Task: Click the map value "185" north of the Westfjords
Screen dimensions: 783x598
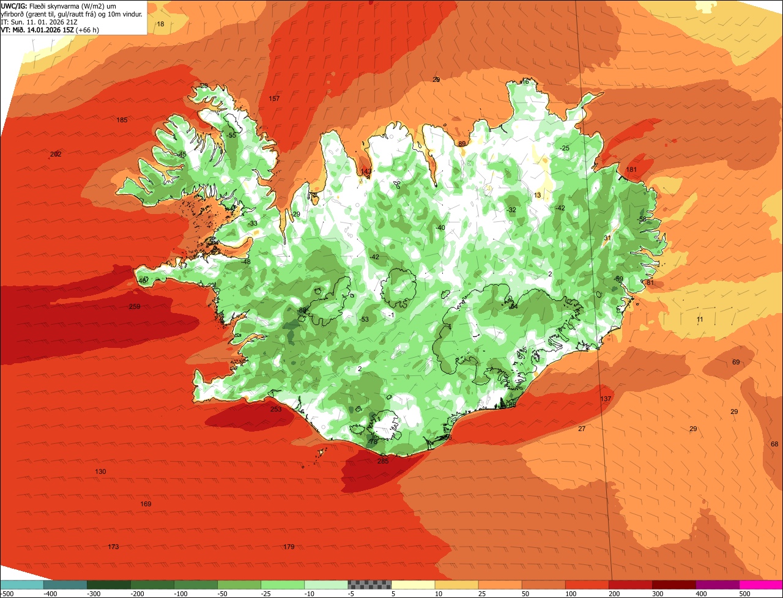Action: [x=122, y=120]
